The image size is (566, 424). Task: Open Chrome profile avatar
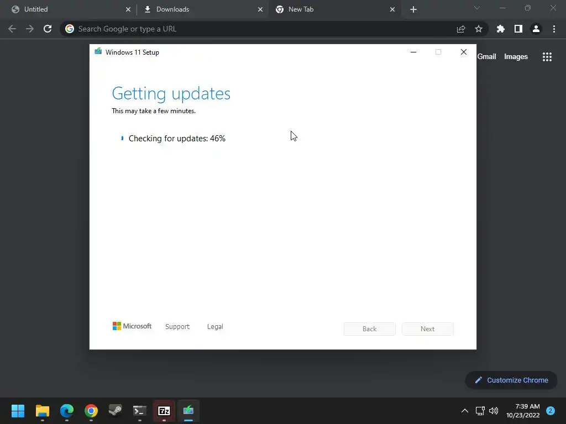click(x=536, y=29)
